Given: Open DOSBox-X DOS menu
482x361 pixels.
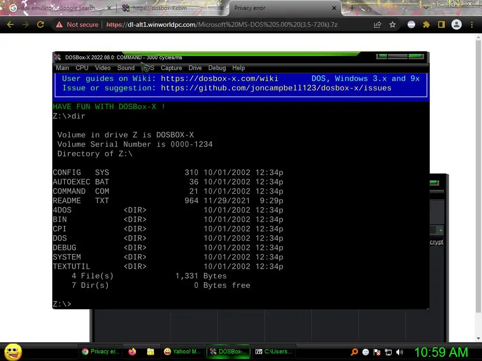Looking at the screenshot, I should (x=148, y=68).
